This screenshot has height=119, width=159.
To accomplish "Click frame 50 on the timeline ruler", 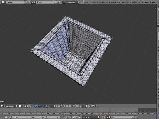I will click(x=25, y=113).
